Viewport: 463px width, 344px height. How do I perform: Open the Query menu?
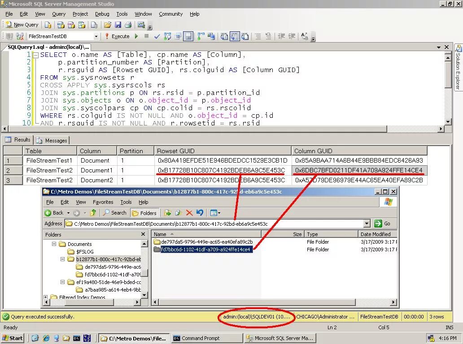pos(59,14)
